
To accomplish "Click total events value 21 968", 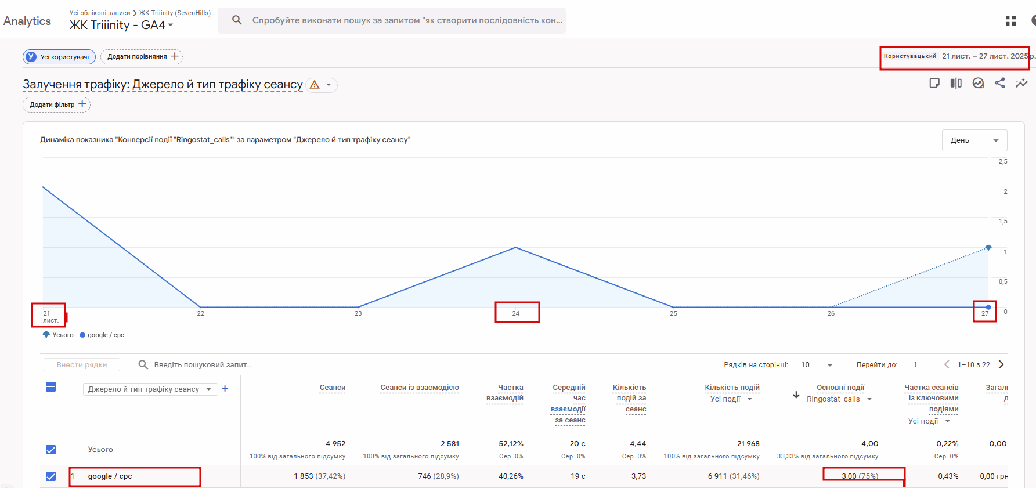I will [x=748, y=444].
